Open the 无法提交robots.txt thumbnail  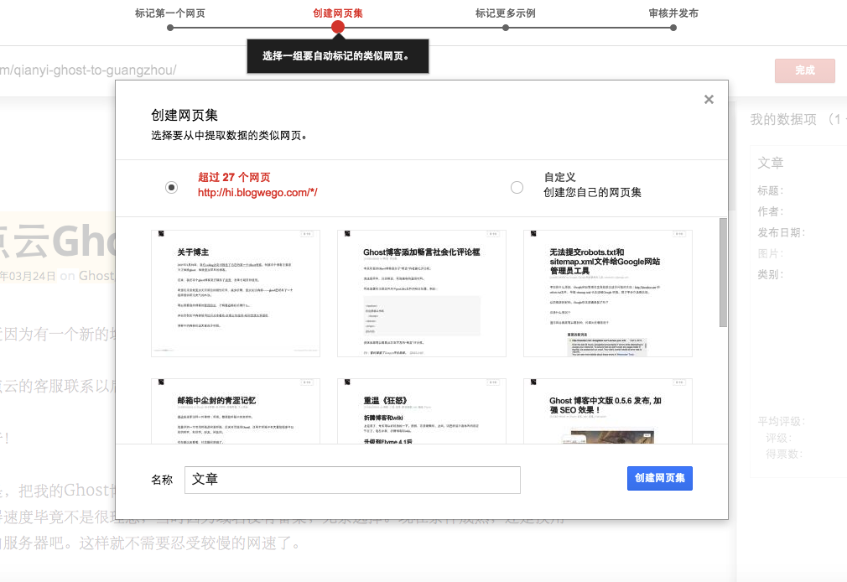(608, 294)
